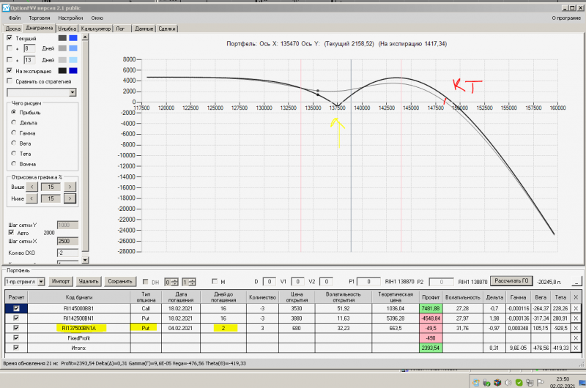Select the Гамма radio button
This screenshot has width=586, height=388.
pos(14,133)
